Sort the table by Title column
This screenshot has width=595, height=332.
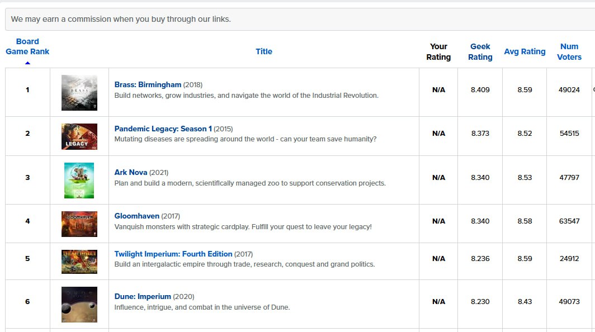(263, 51)
